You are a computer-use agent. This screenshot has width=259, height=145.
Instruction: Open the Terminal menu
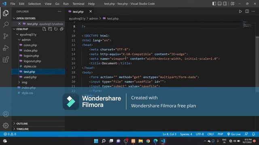[78, 4]
